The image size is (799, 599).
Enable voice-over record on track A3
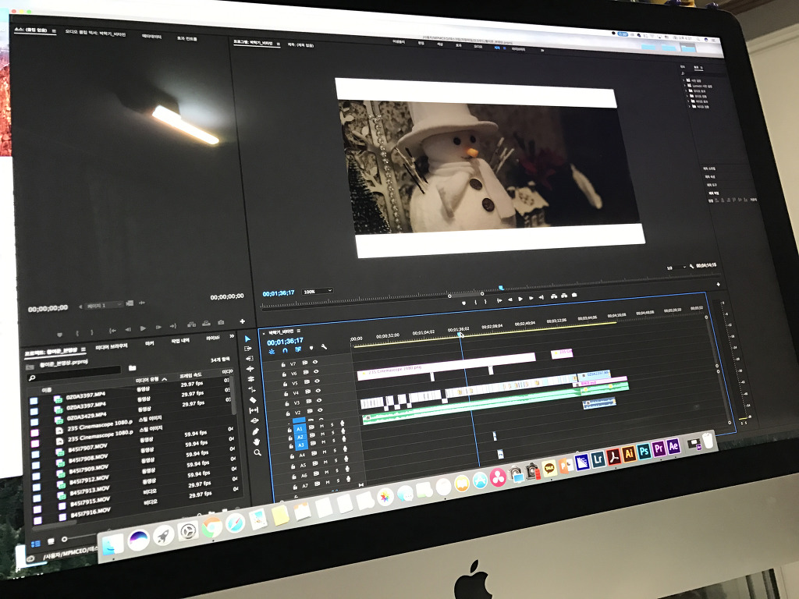(x=344, y=440)
